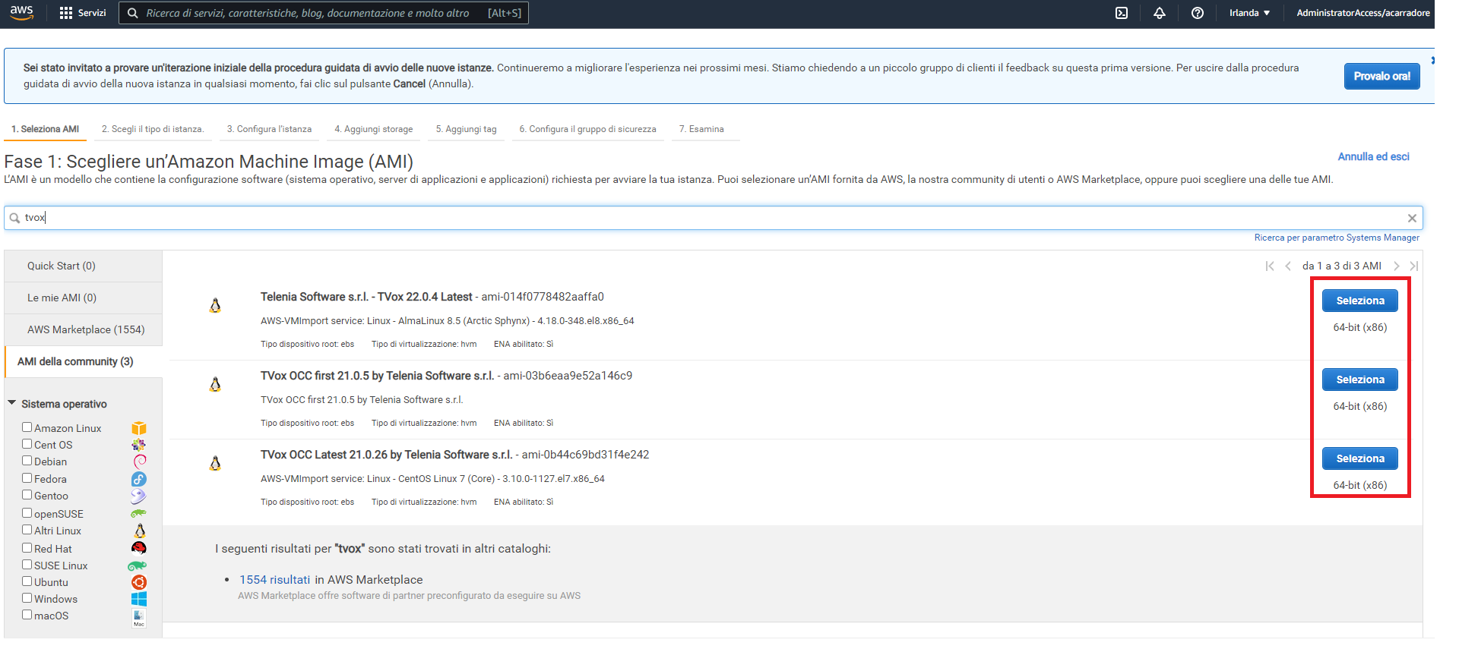Go to next page of AMI results
1459x649 pixels.
tap(1397, 266)
